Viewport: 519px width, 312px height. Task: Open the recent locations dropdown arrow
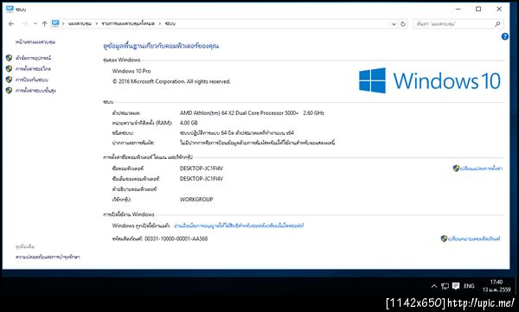tap(35, 24)
